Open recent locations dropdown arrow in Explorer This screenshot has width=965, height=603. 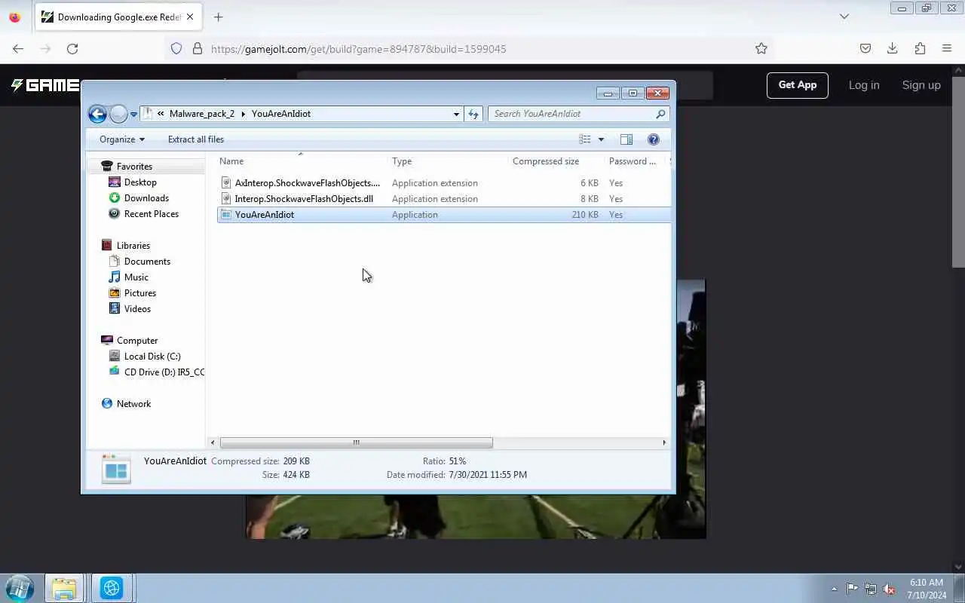pos(133,115)
